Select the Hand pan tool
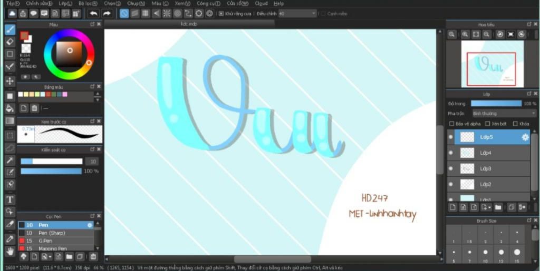This screenshot has height=271, width=540. click(10, 252)
